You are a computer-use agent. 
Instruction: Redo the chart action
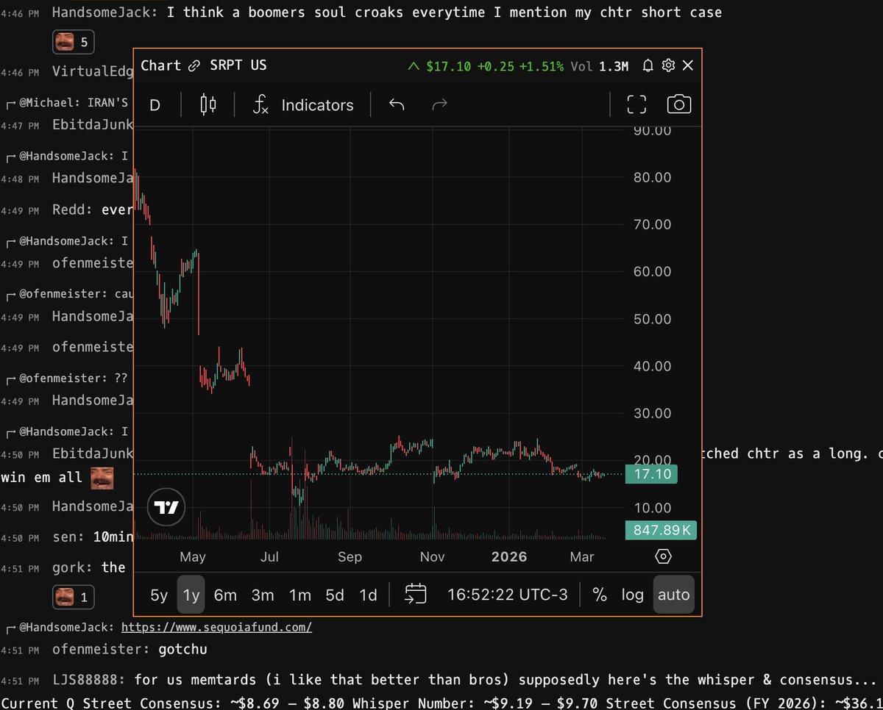pos(440,105)
